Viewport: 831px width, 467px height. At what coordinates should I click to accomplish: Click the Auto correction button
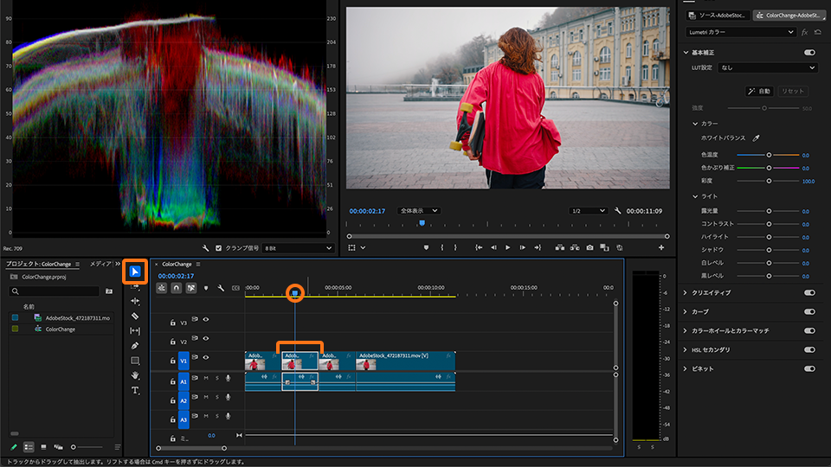pyautogui.click(x=758, y=91)
